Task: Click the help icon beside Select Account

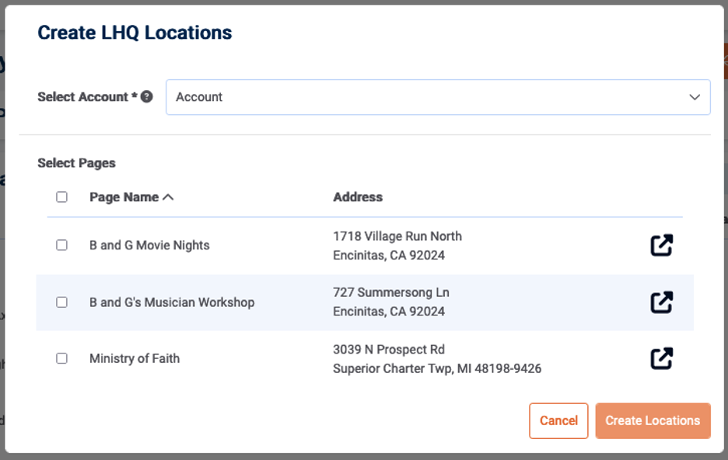Action: [146, 97]
